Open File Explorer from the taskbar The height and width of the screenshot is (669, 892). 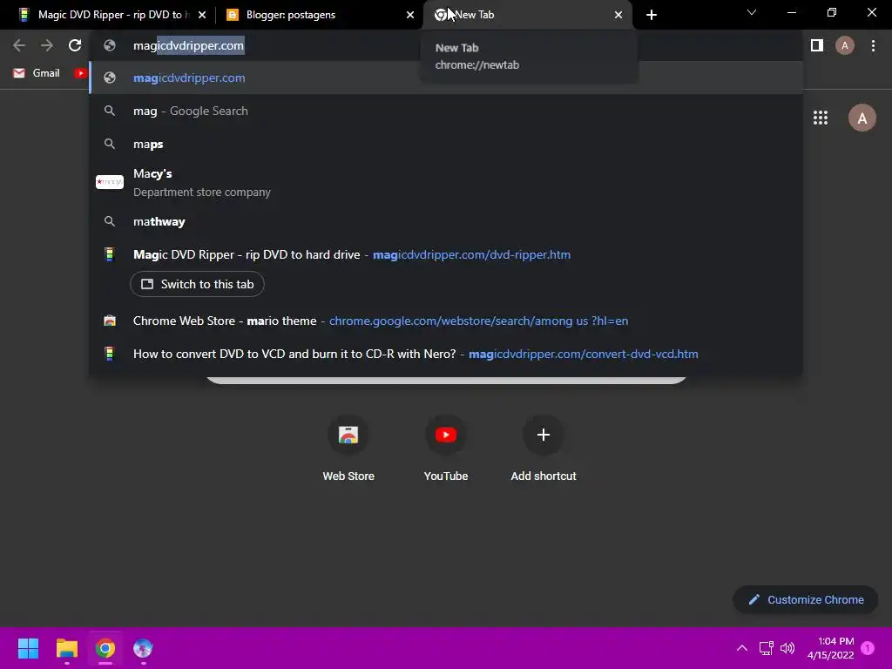point(66,648)
